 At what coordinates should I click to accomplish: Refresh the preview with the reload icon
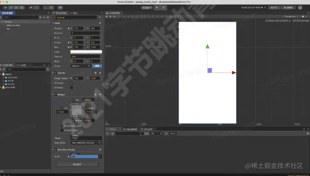tap(163, 7)
